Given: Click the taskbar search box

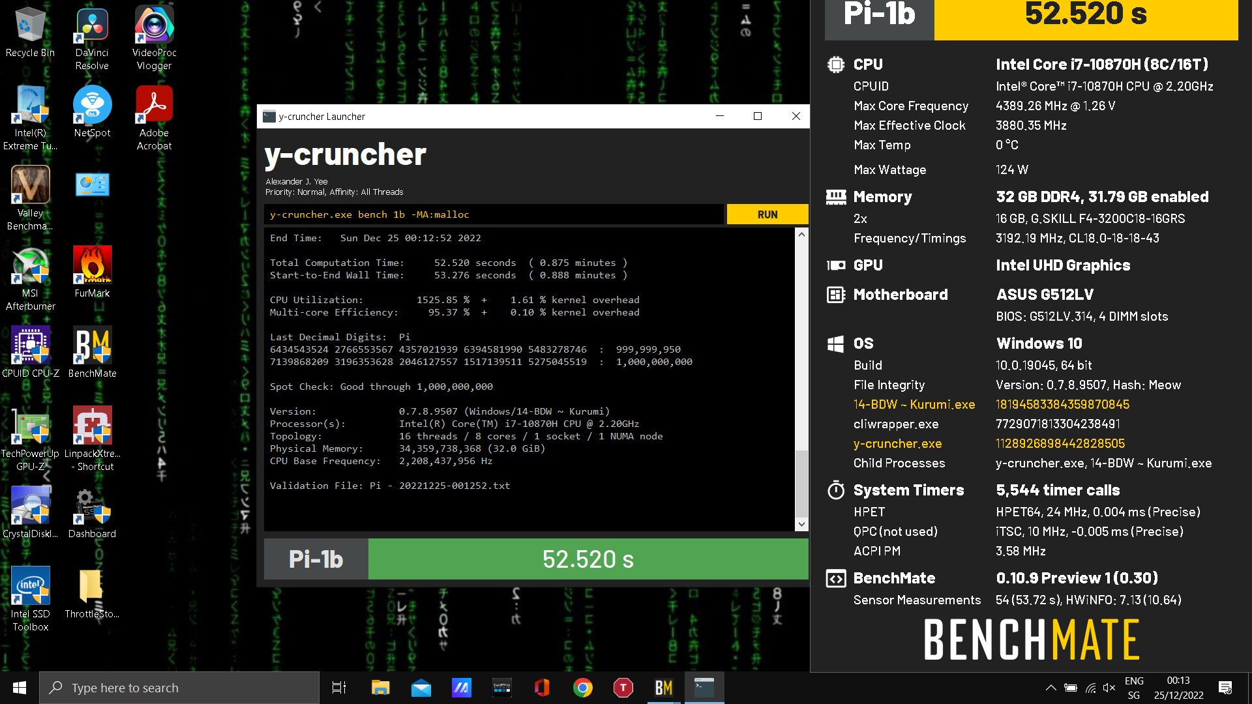Looking at the screenshot, I should click(179, 688).
